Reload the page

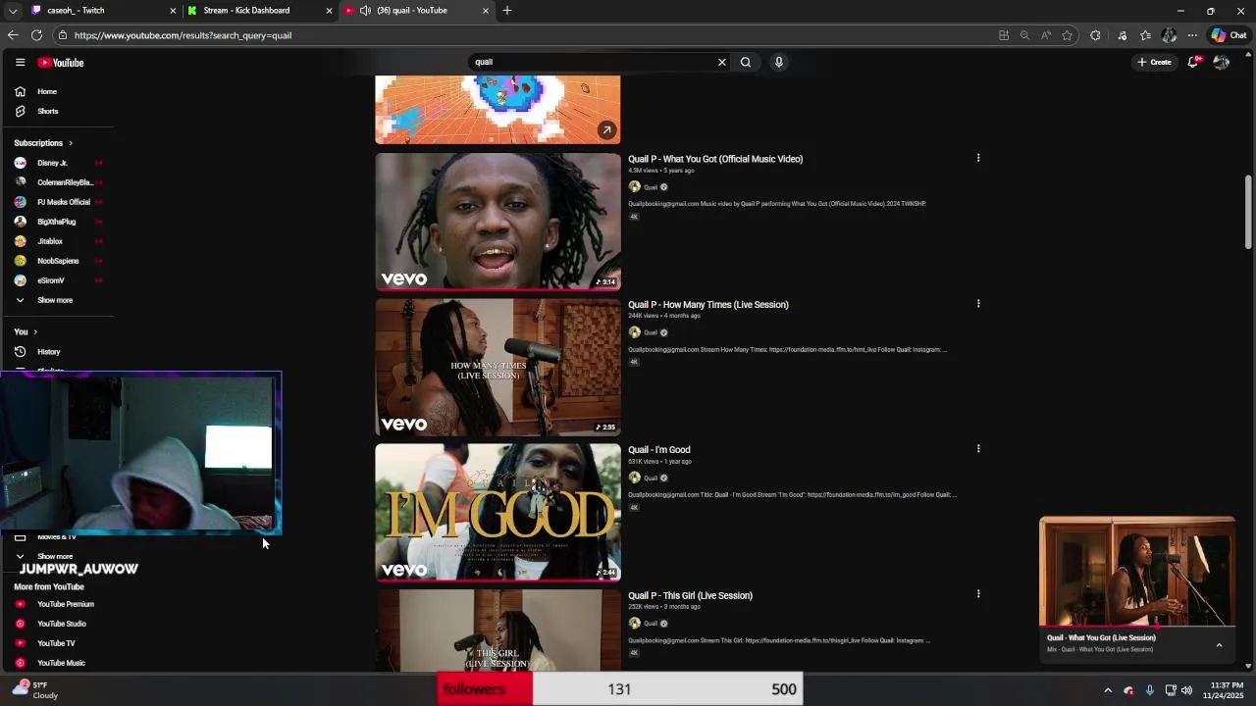(36, 35)
